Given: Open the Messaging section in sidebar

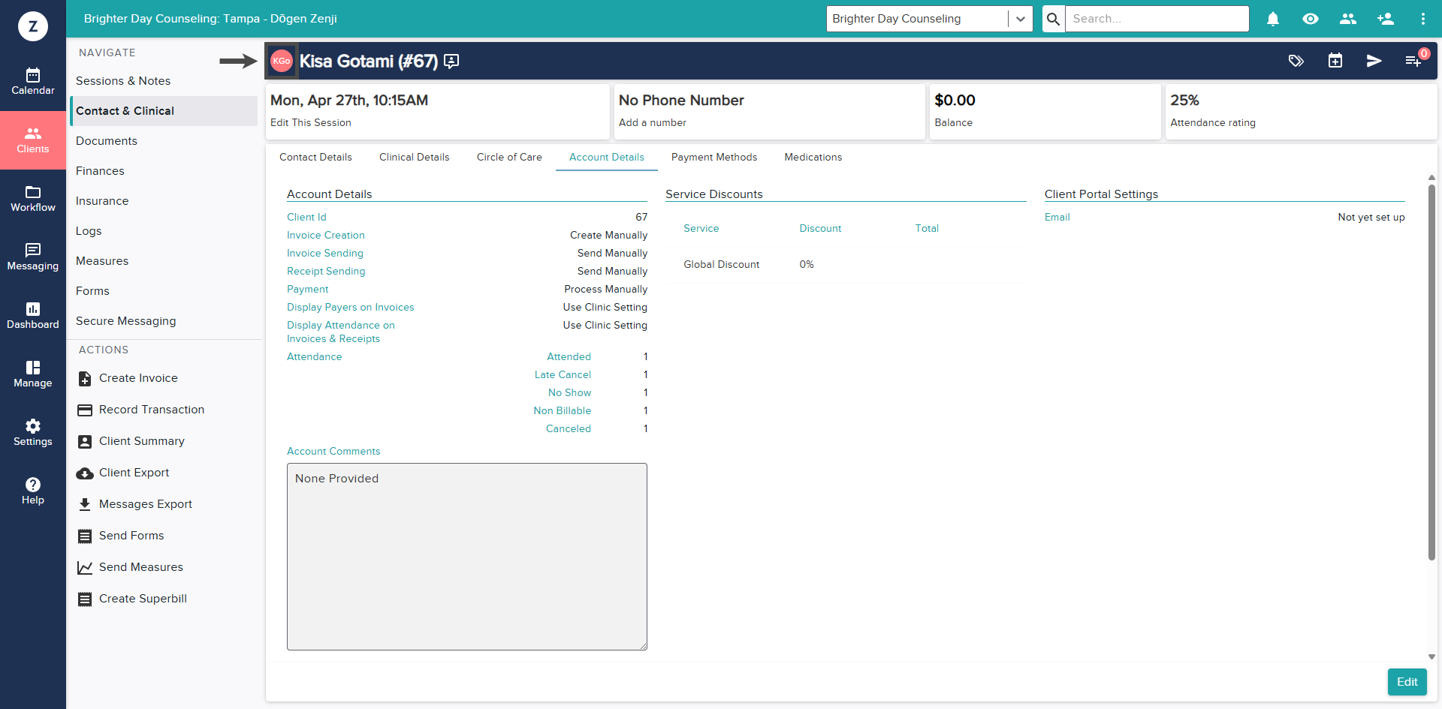Looking at the screenshot, I should (33, 257).
